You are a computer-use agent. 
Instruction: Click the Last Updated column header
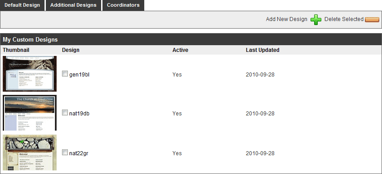click(262, 50)
